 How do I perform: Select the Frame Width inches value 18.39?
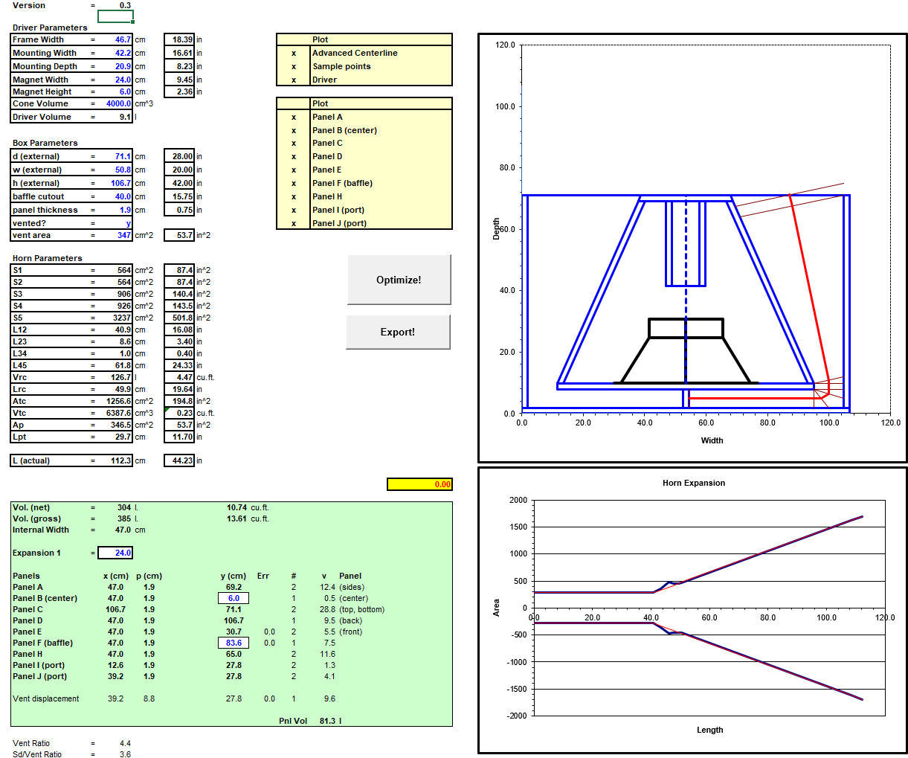pos(179,39)
